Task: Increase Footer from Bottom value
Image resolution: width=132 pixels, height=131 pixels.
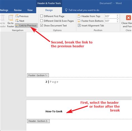Action: coord(118,20)
